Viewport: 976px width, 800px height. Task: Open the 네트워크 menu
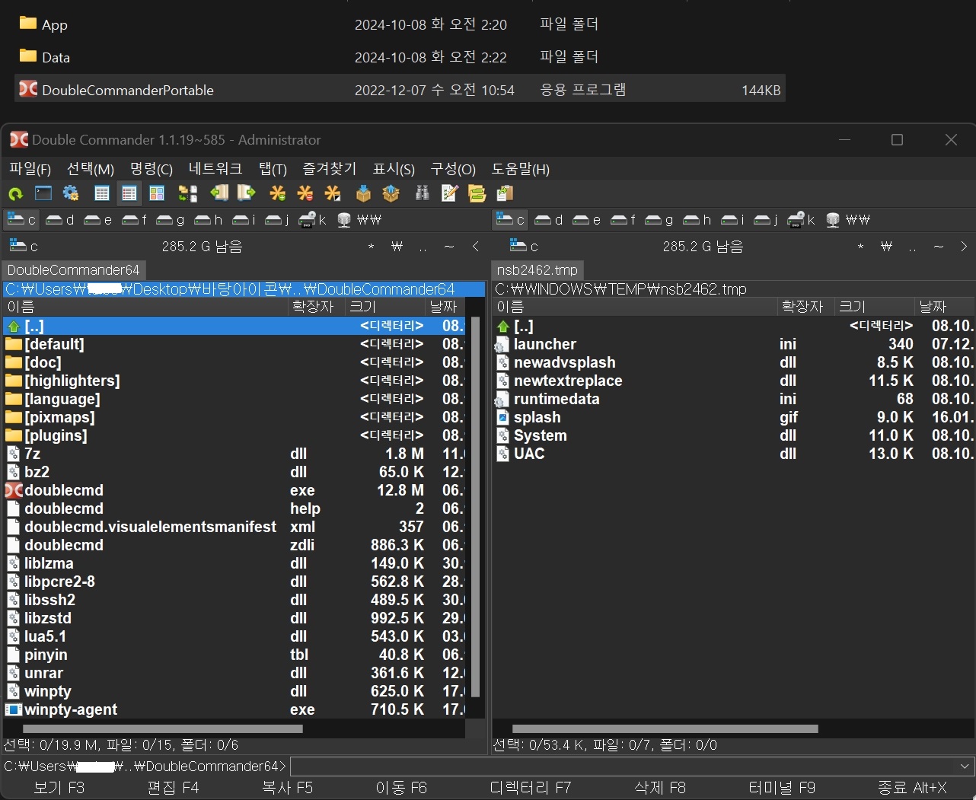tap(215, 169)
